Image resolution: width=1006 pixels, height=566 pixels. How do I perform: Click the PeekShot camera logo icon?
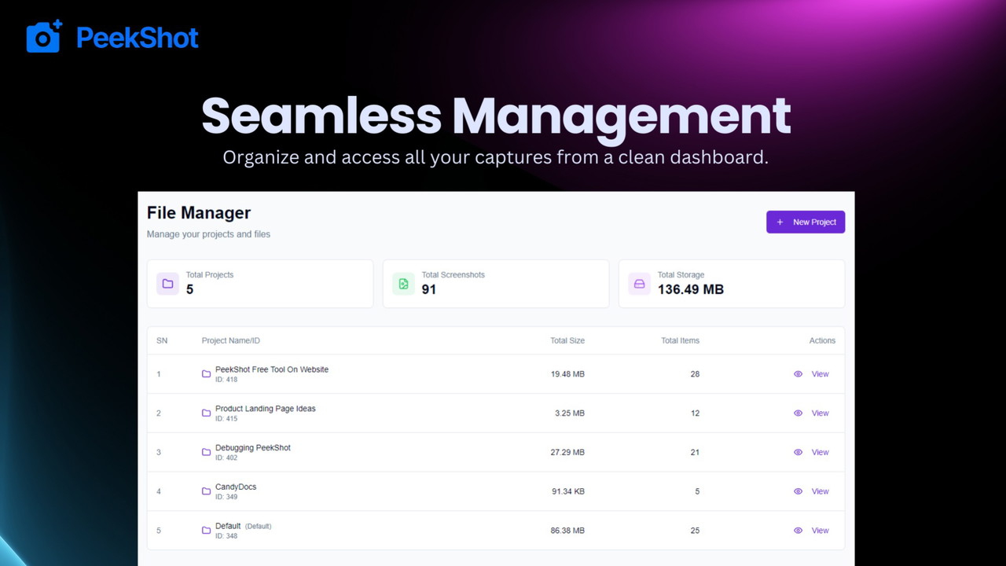[x=44, y=37]
